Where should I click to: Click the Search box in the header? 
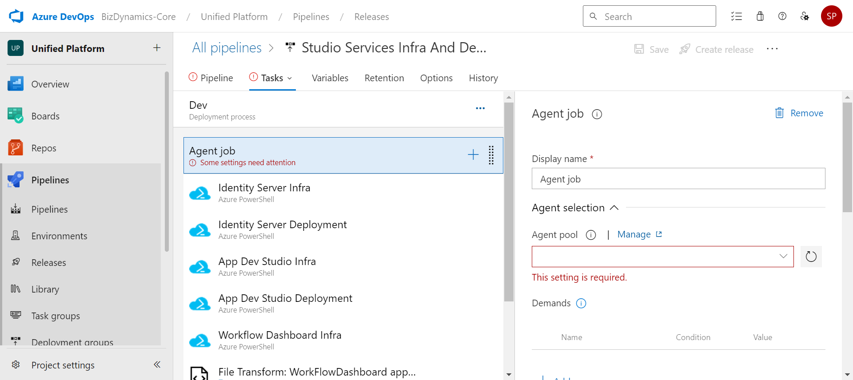pos(650,16)
